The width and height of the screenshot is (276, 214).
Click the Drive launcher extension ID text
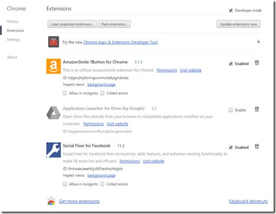tap(97, 132)
